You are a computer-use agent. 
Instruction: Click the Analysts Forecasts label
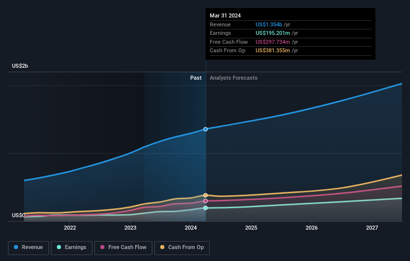coord(234,78)
